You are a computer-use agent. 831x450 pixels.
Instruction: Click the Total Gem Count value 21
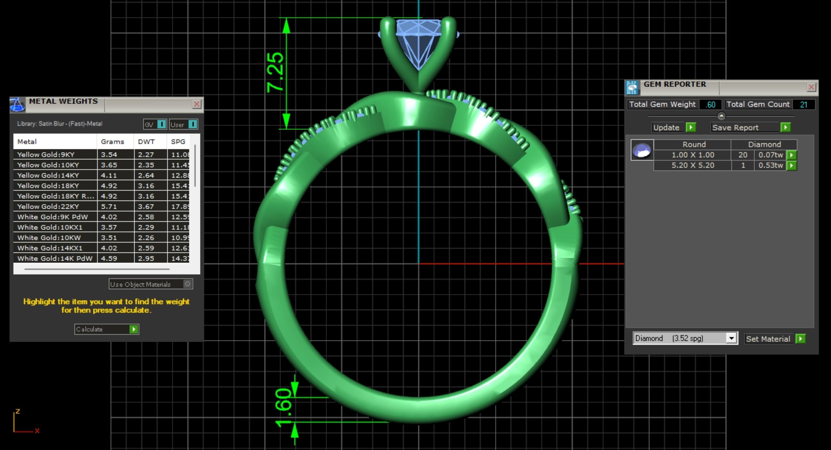[x=804, y=105]
